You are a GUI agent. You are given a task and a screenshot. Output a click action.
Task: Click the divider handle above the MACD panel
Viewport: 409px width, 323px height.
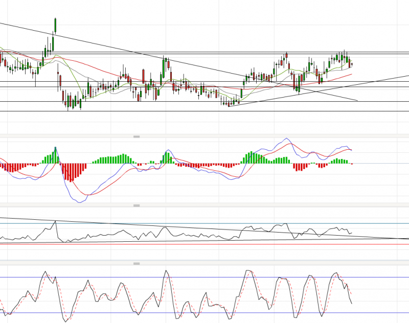(137, 137)
